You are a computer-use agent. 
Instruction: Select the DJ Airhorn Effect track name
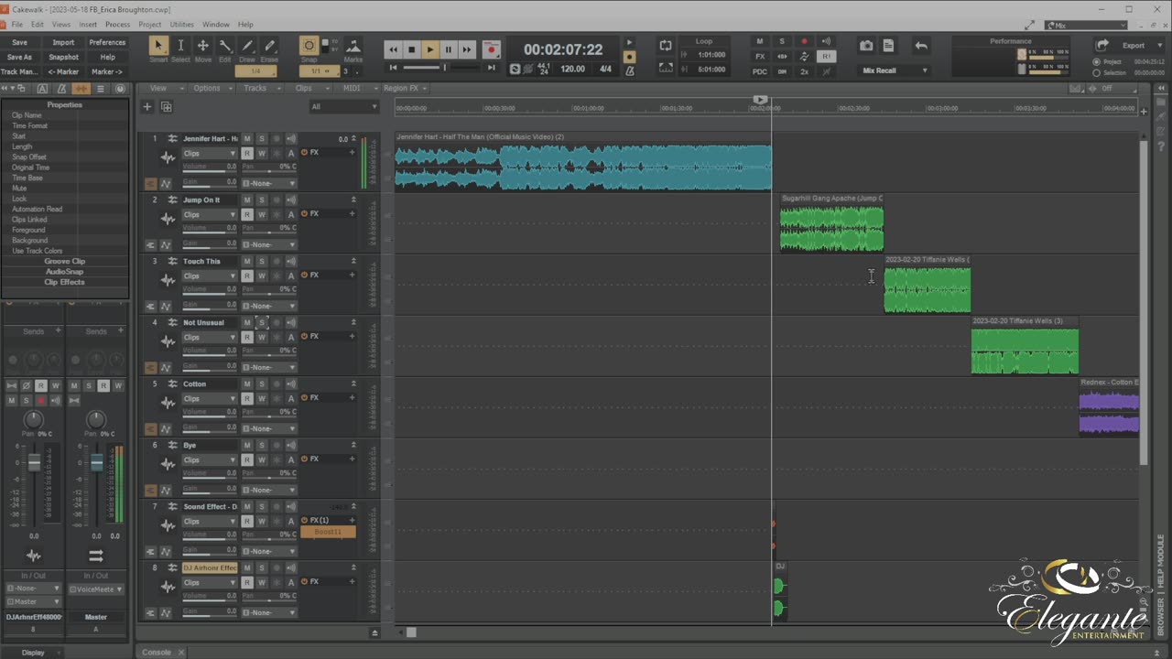(210, 567)
